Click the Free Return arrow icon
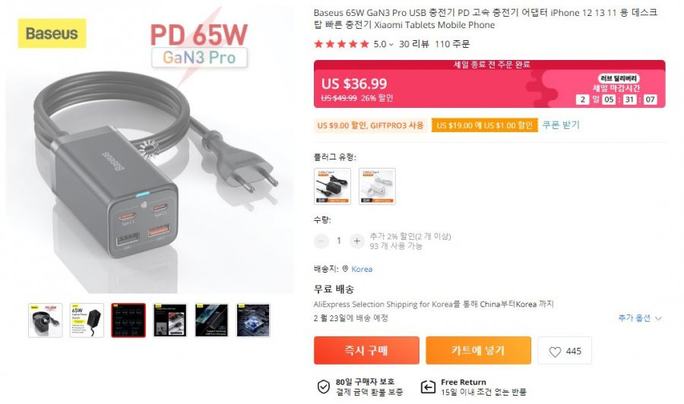Viewport: 684px width, 404px height. coord(428,387)
